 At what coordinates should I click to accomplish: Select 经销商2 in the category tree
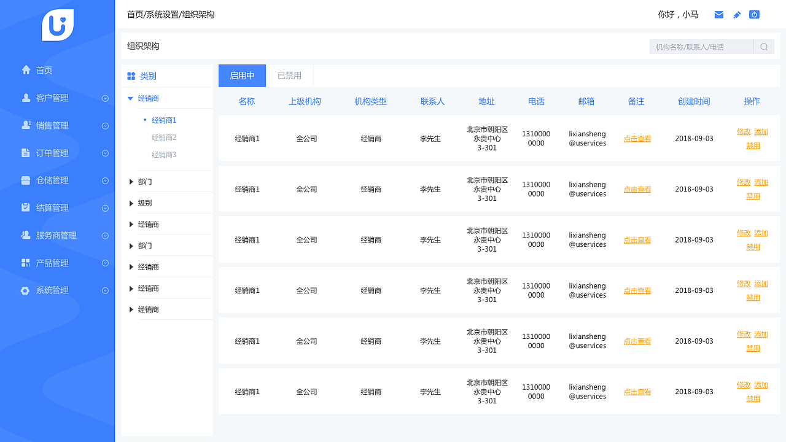coord(164,138)
